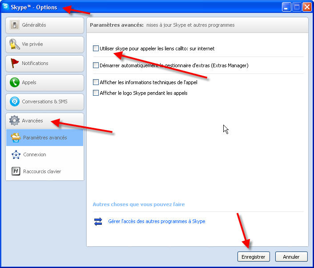Collapse the Avancées section
Viewport: 314px width, 268px height.
44,121
